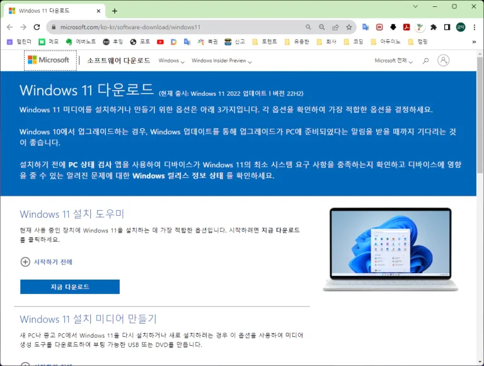The height and width of the screenshot is (366, 484).
Task: Click the Windows 11 설치 미디어 만들기 heading
Action: click(x=88, y=319)
